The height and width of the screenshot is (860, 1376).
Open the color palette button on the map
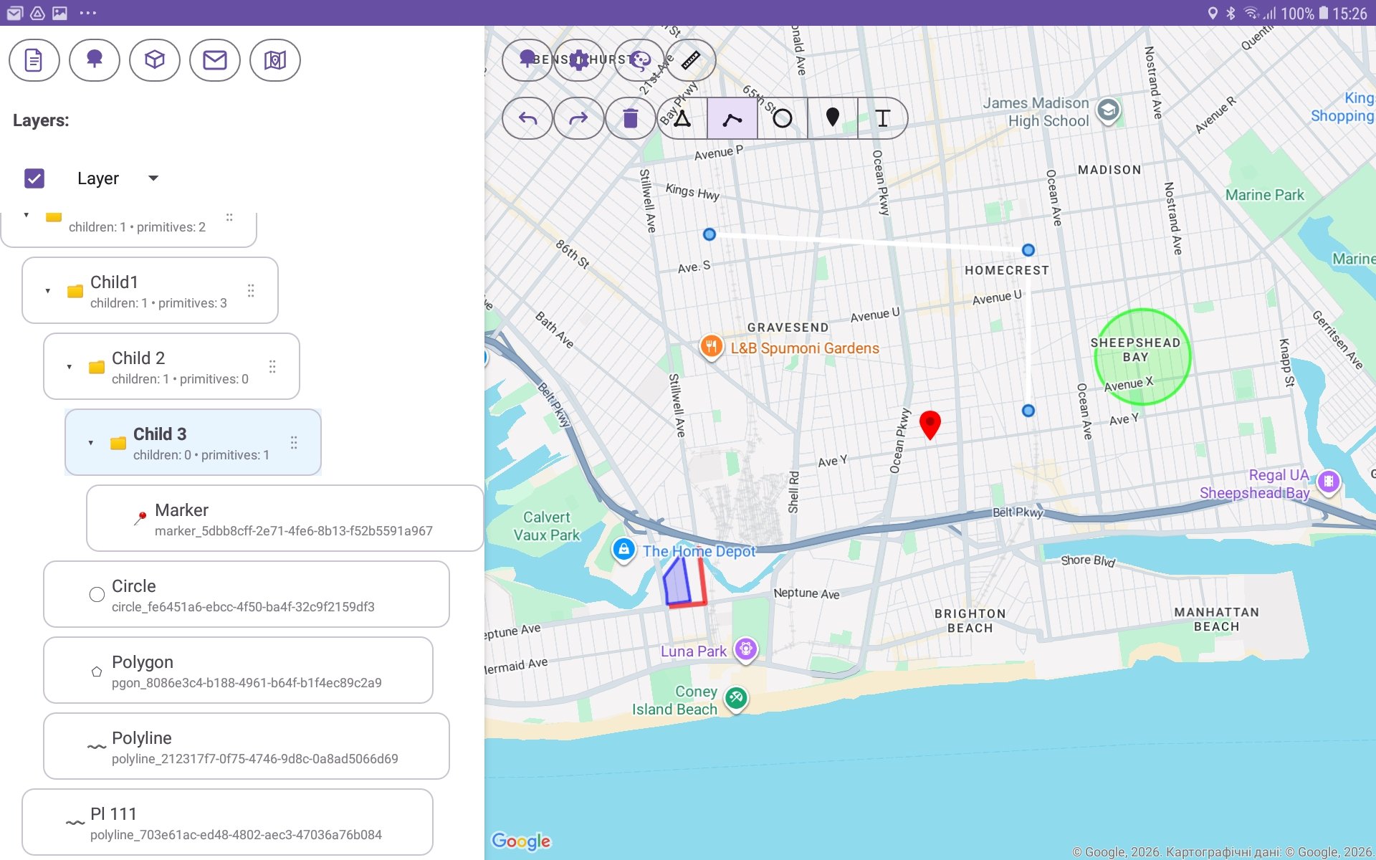click(x=639, y=59)
